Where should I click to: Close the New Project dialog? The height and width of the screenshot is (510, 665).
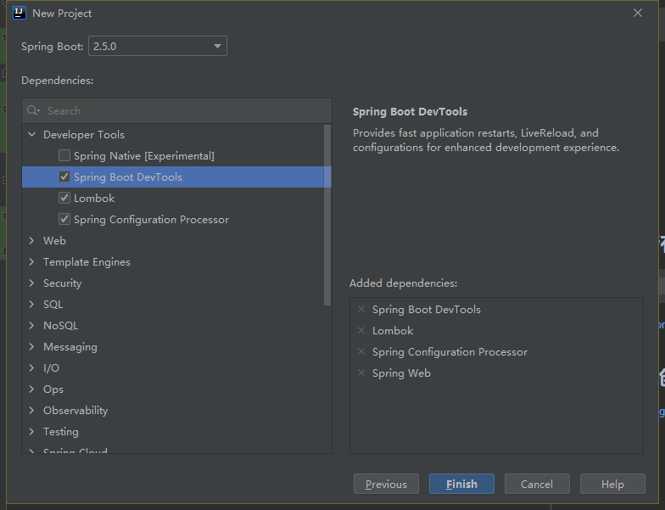click(638, 13)
